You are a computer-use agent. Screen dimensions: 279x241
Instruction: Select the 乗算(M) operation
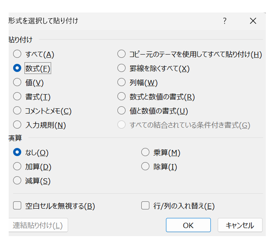click(145, 152)
